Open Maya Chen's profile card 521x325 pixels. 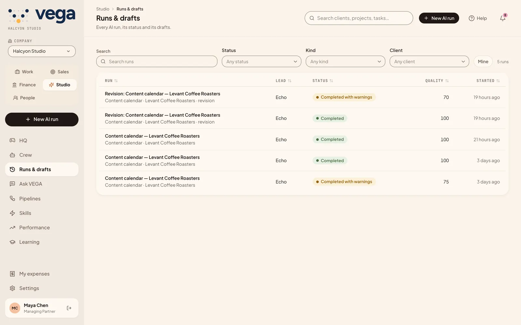click(42, 308)
